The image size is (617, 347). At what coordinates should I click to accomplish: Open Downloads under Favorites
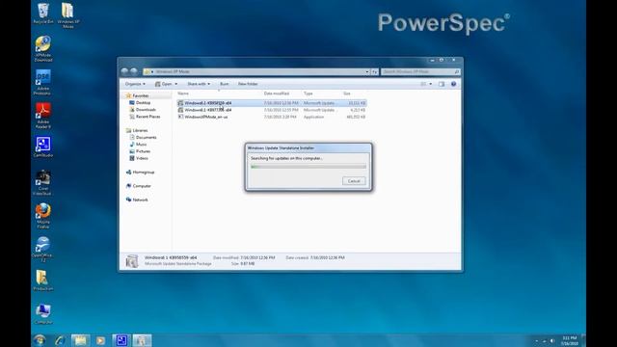[x=143, y=110]
